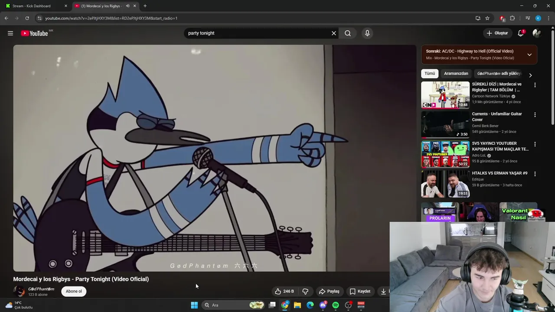
Task: Select the GødPhantøm adlı yükleyen chip
Action: (x=499, y=74)
